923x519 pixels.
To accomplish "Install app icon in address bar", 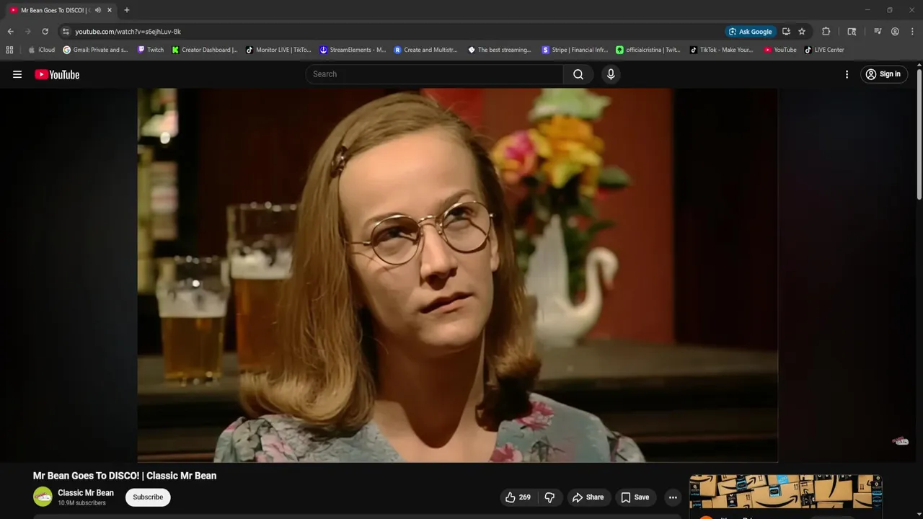I will tap(786, 32).
